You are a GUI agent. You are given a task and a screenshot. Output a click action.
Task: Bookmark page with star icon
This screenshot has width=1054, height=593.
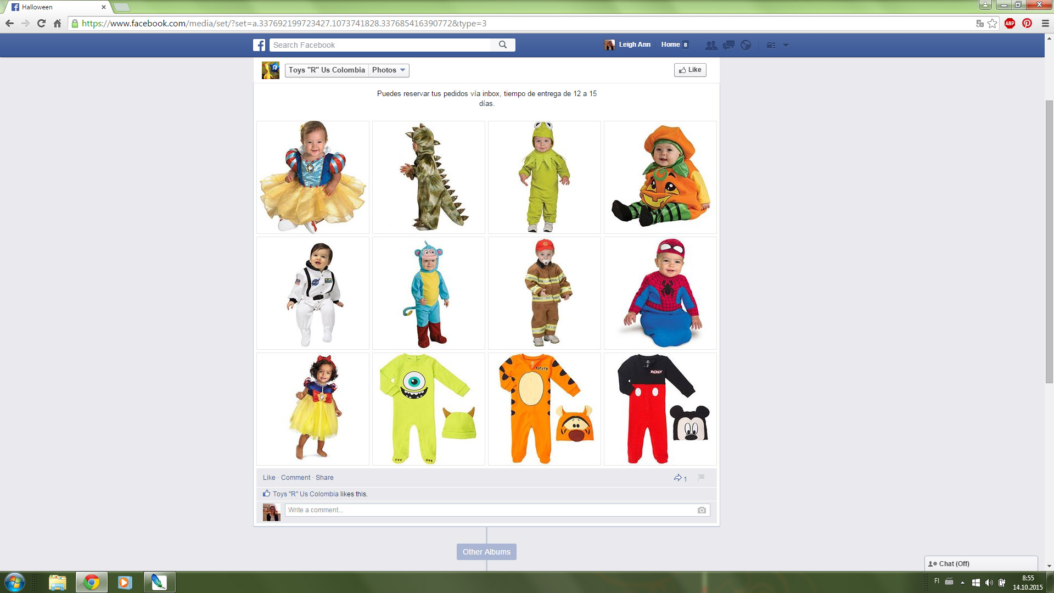pyautogui.click(x=993, y=23)
